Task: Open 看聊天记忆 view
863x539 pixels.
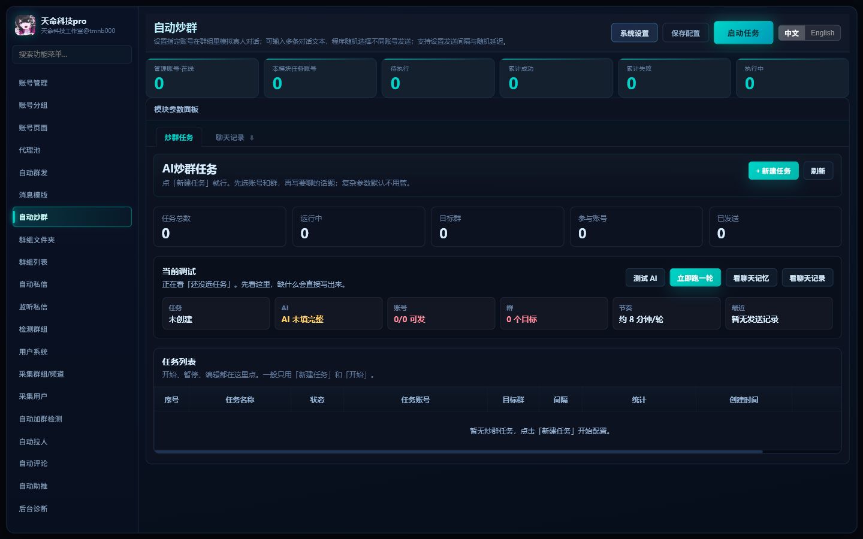Action: [x=752, y=278]
